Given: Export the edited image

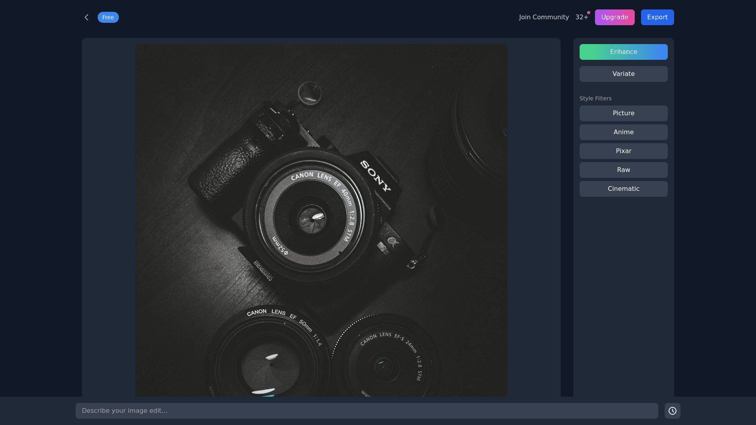Looking at the screenshot, I should 657,17.
